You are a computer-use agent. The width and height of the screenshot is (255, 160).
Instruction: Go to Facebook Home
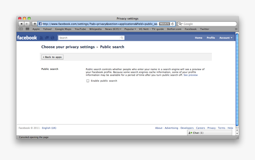[199, 38]
